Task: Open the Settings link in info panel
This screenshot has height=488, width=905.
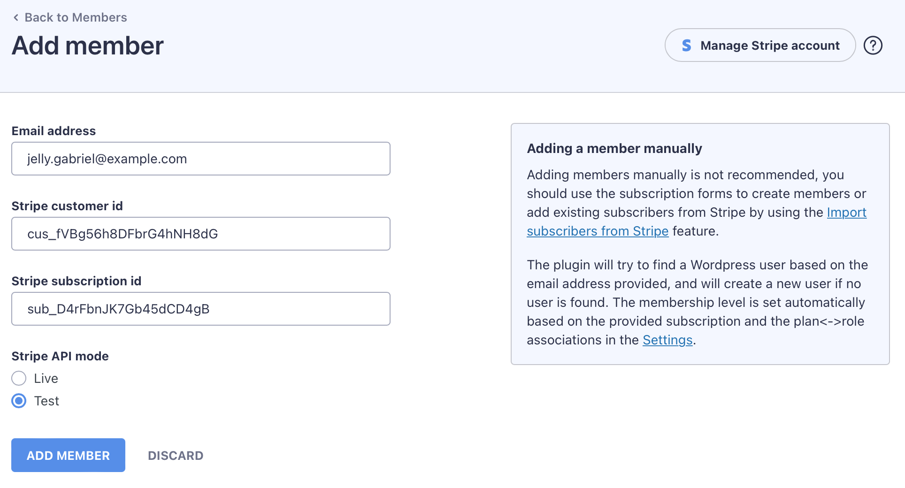Action: [x=667, y=340]
